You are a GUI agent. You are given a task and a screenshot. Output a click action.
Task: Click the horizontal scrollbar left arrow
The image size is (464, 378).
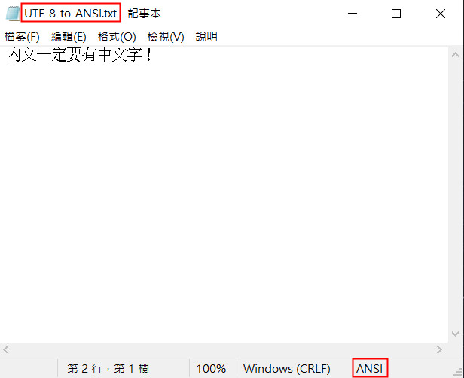[x=6, y=350]
